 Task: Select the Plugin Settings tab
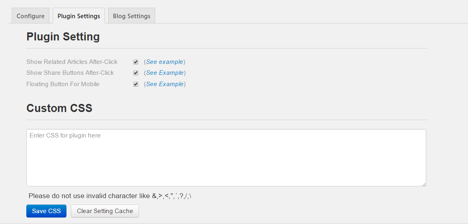(79, 16)
